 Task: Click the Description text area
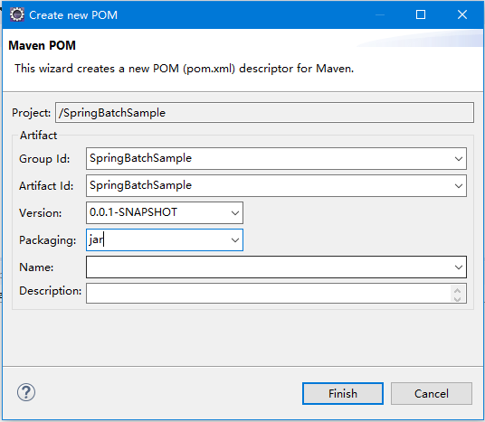(269, 293)
